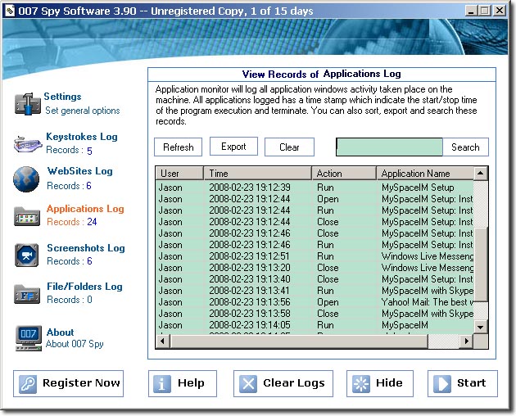Switch to WebSites Log view
The width and height of the screenshot is (516, 416).
(x=80, y=171)
